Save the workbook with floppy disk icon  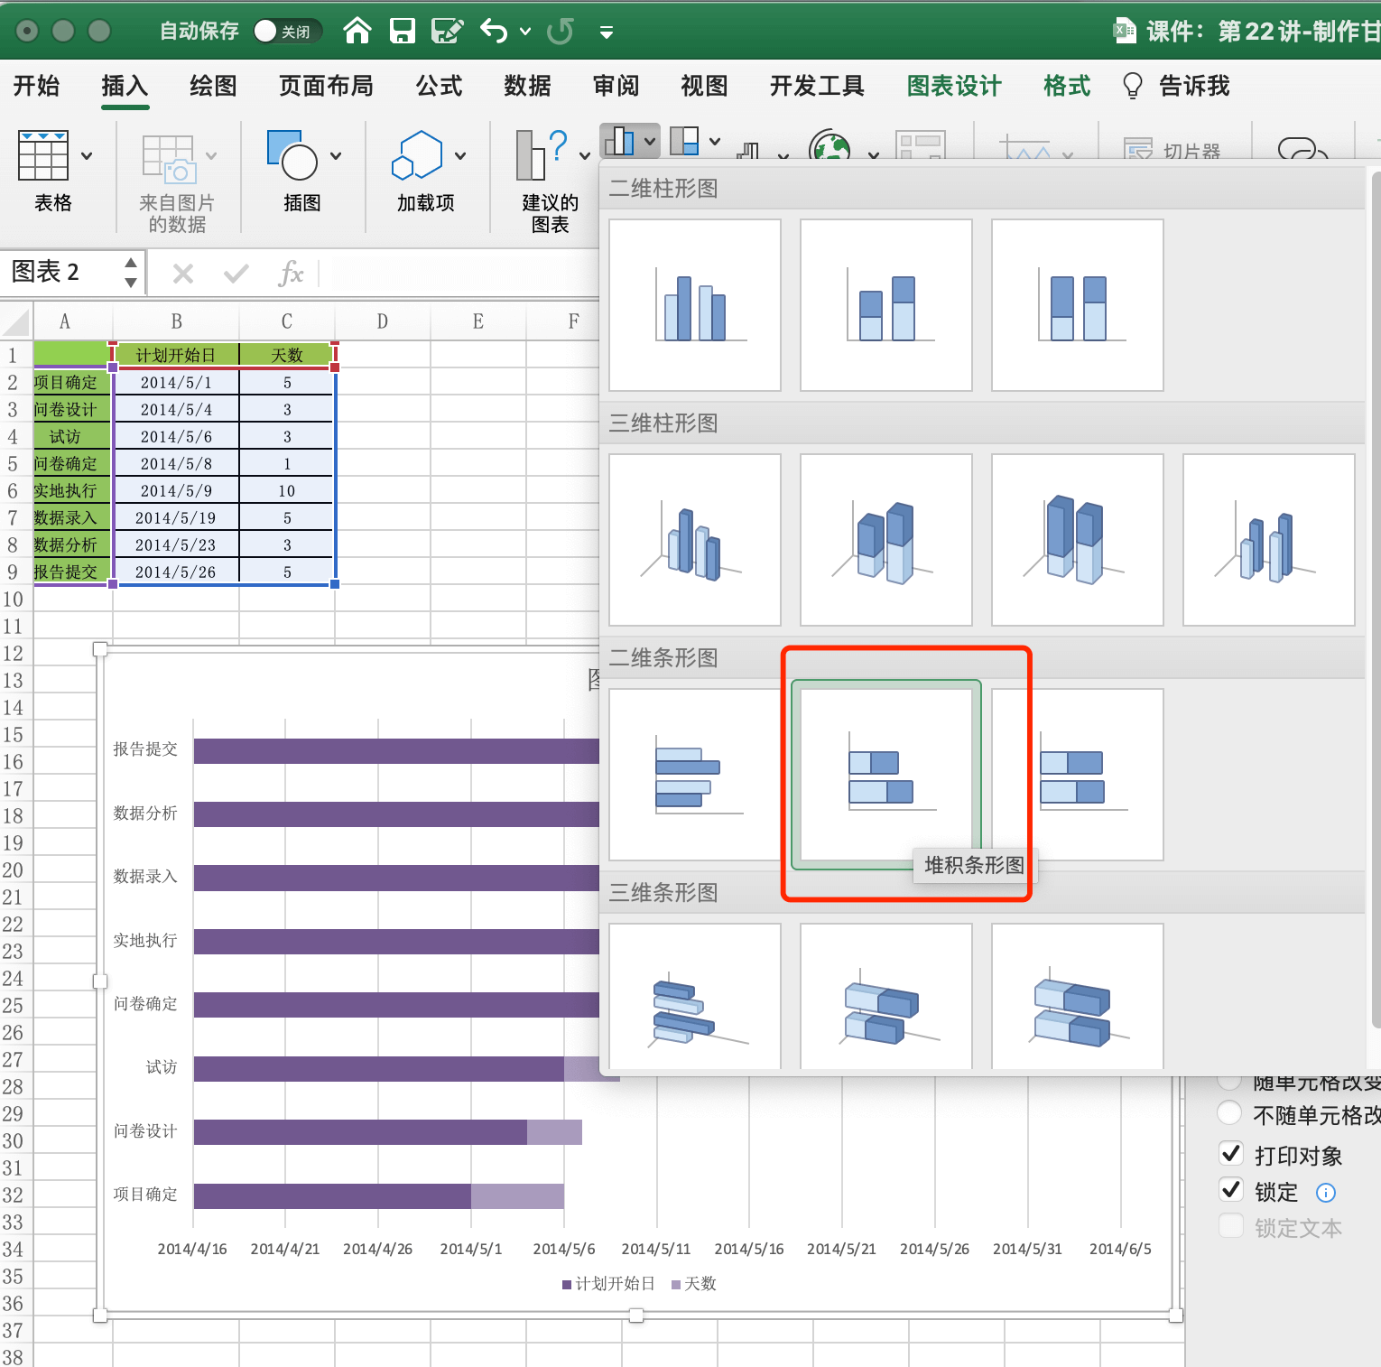(x=402, y=31)
